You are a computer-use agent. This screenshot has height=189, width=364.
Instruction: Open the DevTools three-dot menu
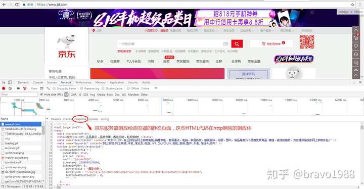click(x=354, y=82)
